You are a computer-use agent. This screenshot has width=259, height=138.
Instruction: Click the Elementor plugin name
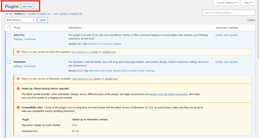pyautogui.click(x=19, y=62)
